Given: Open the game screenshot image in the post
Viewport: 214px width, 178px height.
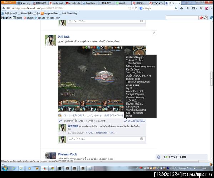Looking at the screenshot, I should point(91,78).
